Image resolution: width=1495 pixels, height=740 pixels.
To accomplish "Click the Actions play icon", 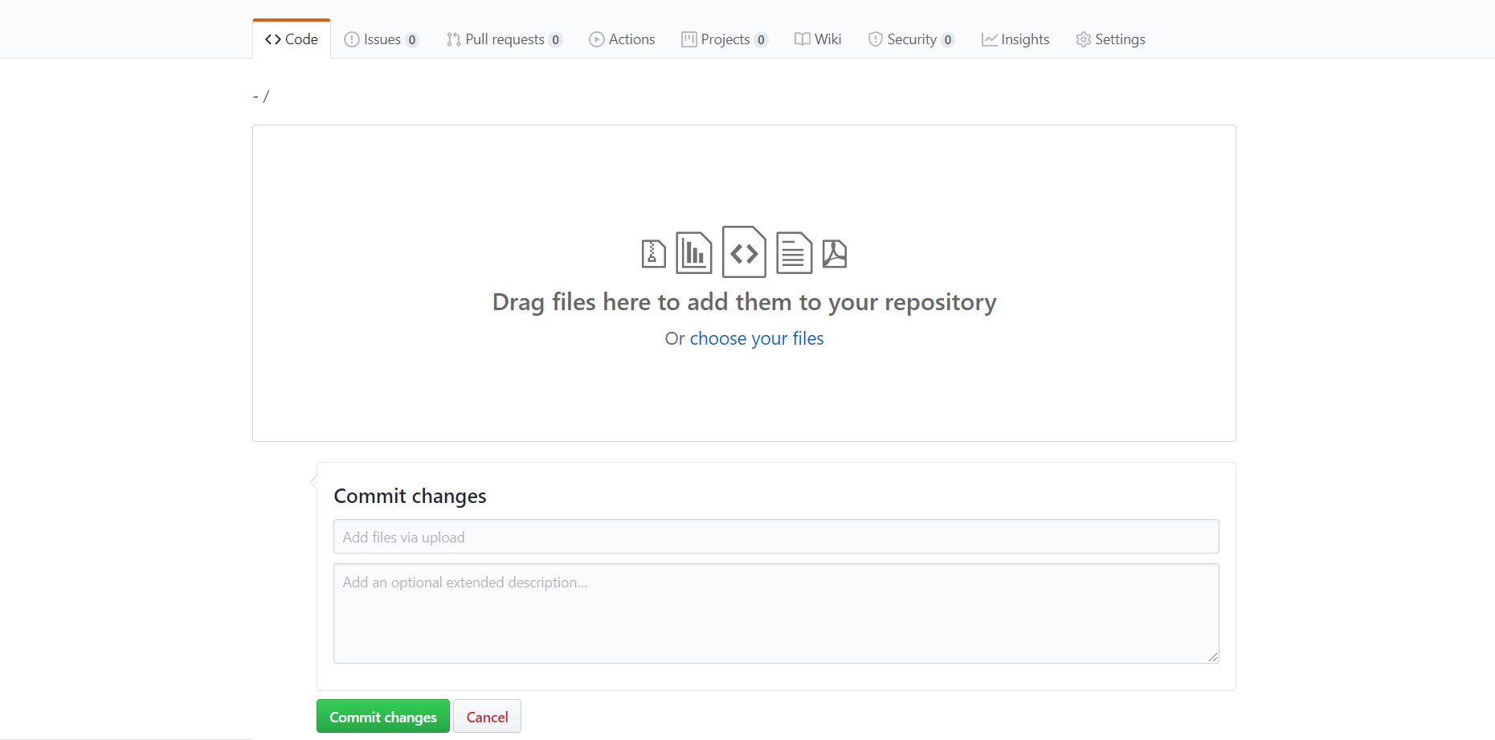I will 596,39.
